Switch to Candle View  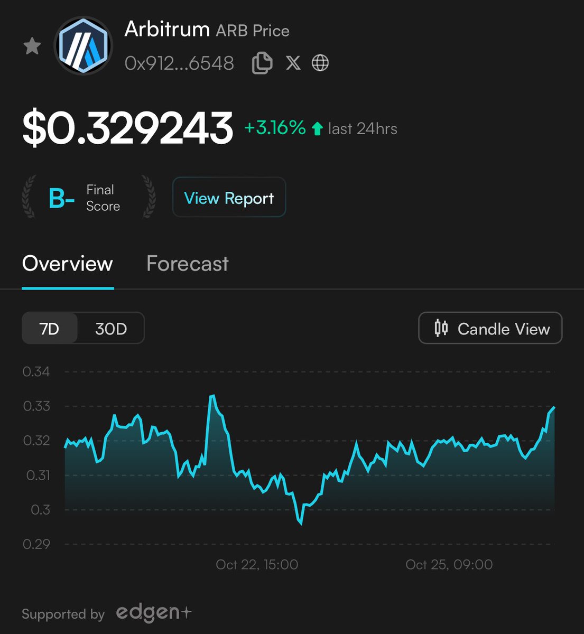point(490,328)
